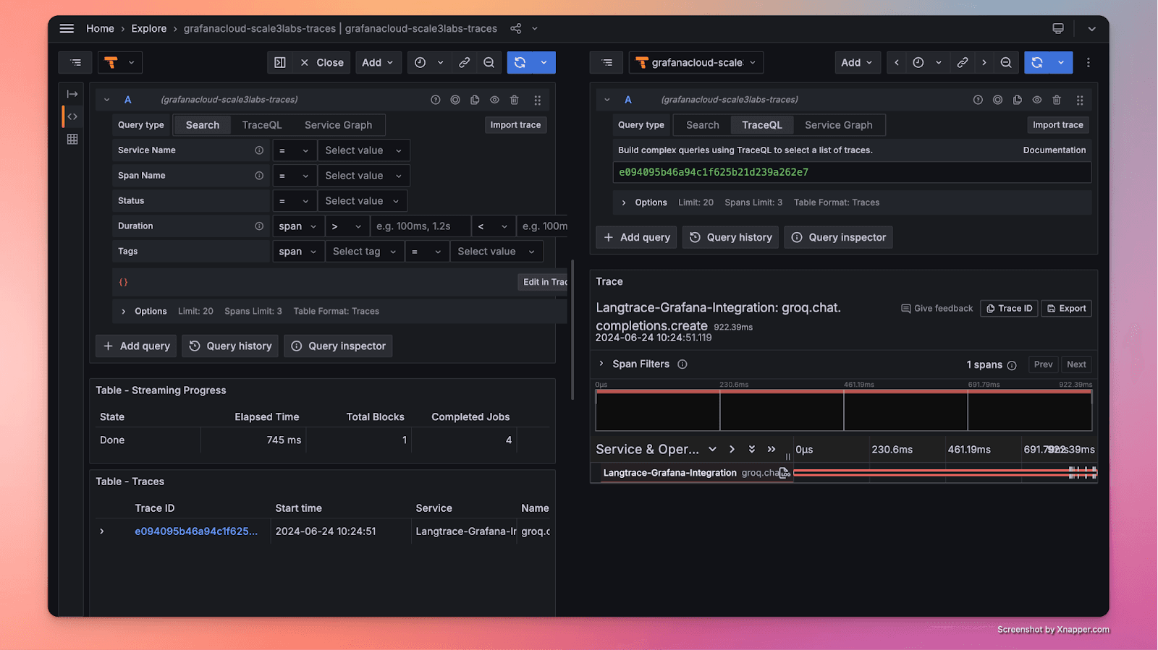This screenshot has width=1158, height=650.
Task: Select Service Graph tab in right pane
Action: click(x=839, y=125)
